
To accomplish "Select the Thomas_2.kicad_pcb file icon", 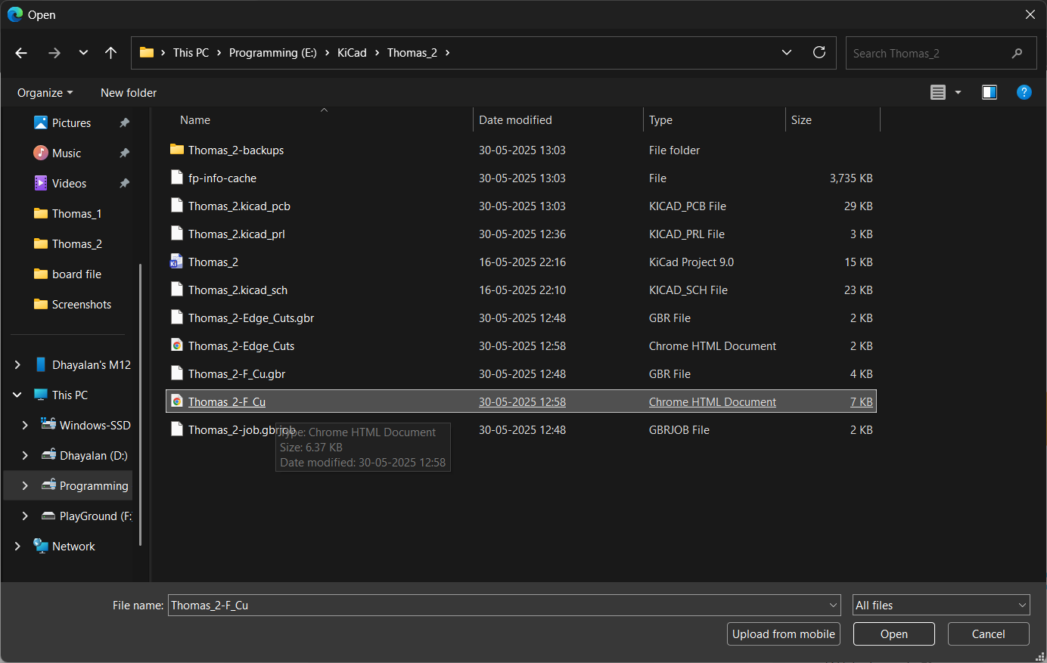I will click(x=177, y=206).
